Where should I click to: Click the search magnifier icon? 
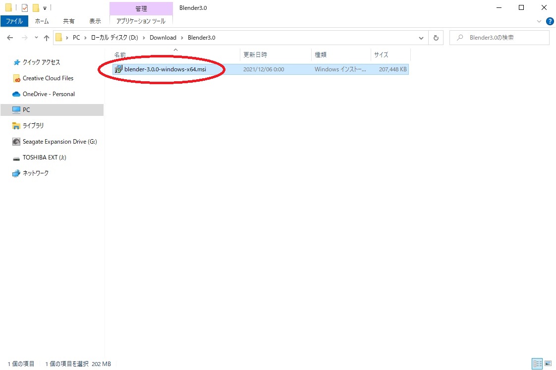click(x=460, y=38)
